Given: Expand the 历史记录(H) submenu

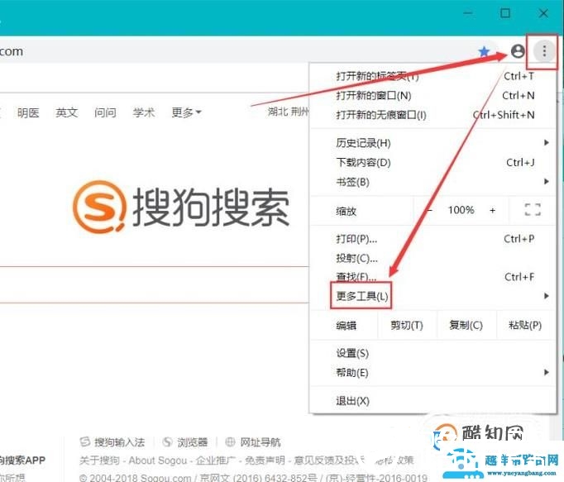Looking at the screenshot, I should (433, 143).
